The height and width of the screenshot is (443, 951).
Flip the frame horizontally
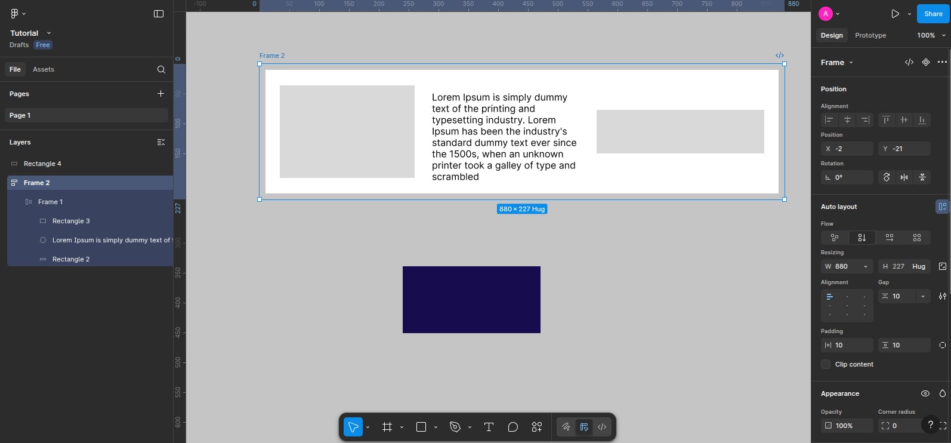(904, 177)
